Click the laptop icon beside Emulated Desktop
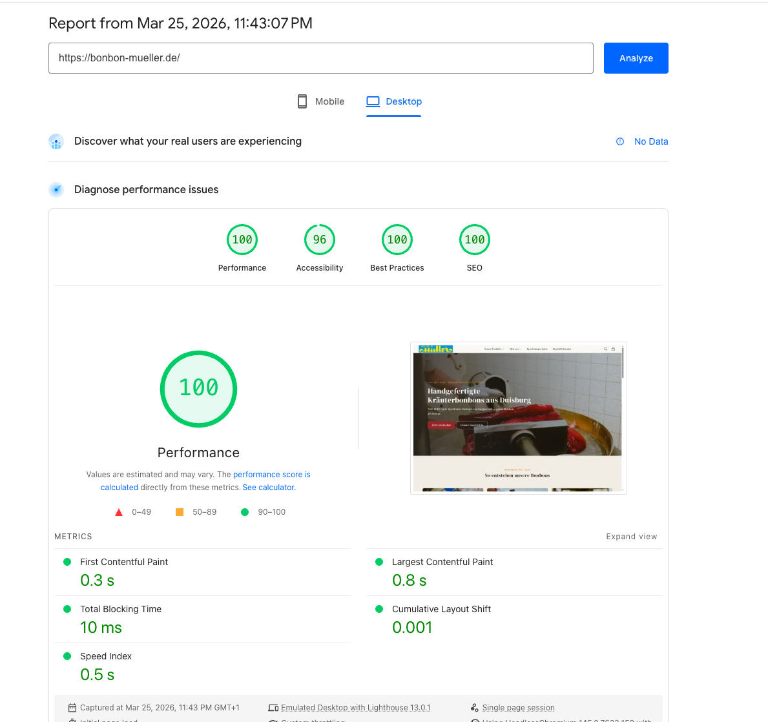The height and width of the screenshot is (722, 768). (273, 707)
